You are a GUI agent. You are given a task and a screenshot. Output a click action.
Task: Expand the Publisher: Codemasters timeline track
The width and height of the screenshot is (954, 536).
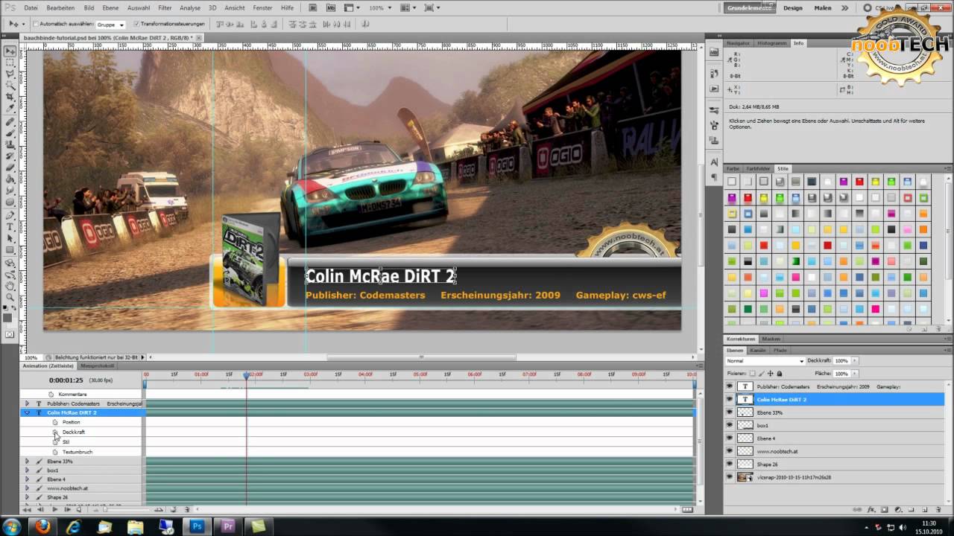(x=27, y=403)
